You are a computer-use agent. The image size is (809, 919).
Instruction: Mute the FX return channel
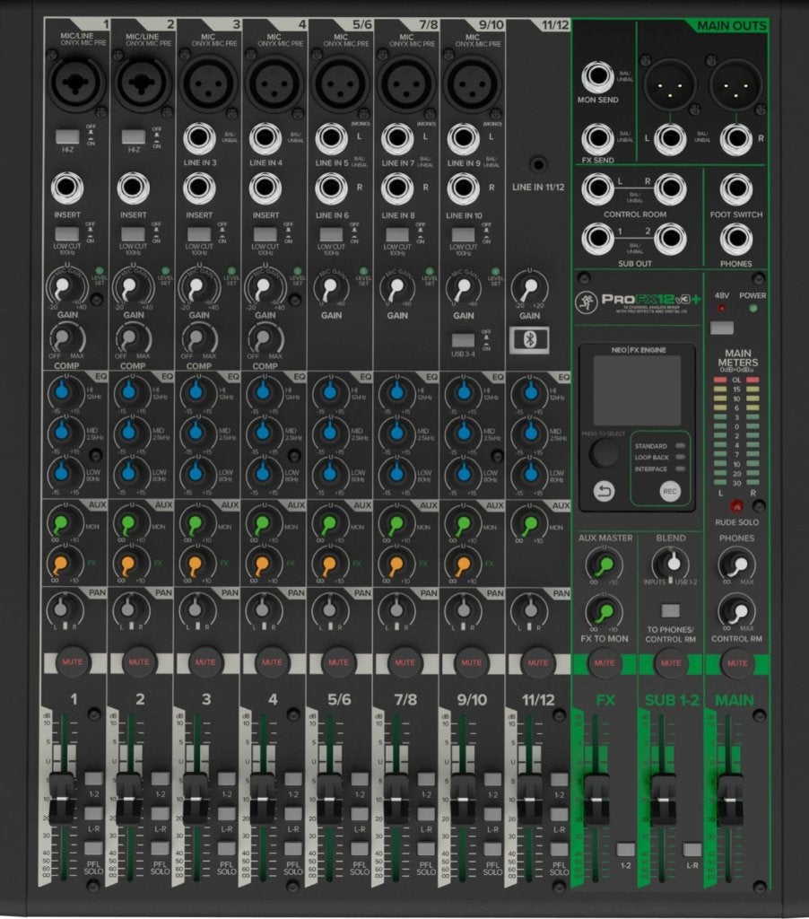(x=605, y=663)
